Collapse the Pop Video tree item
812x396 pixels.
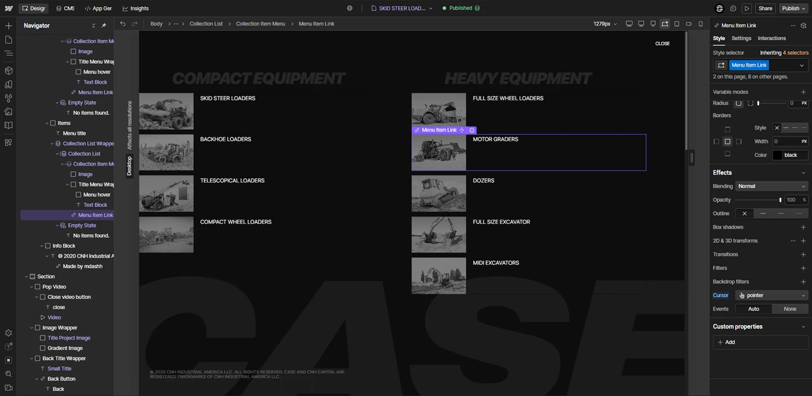[x=32, y=287]
